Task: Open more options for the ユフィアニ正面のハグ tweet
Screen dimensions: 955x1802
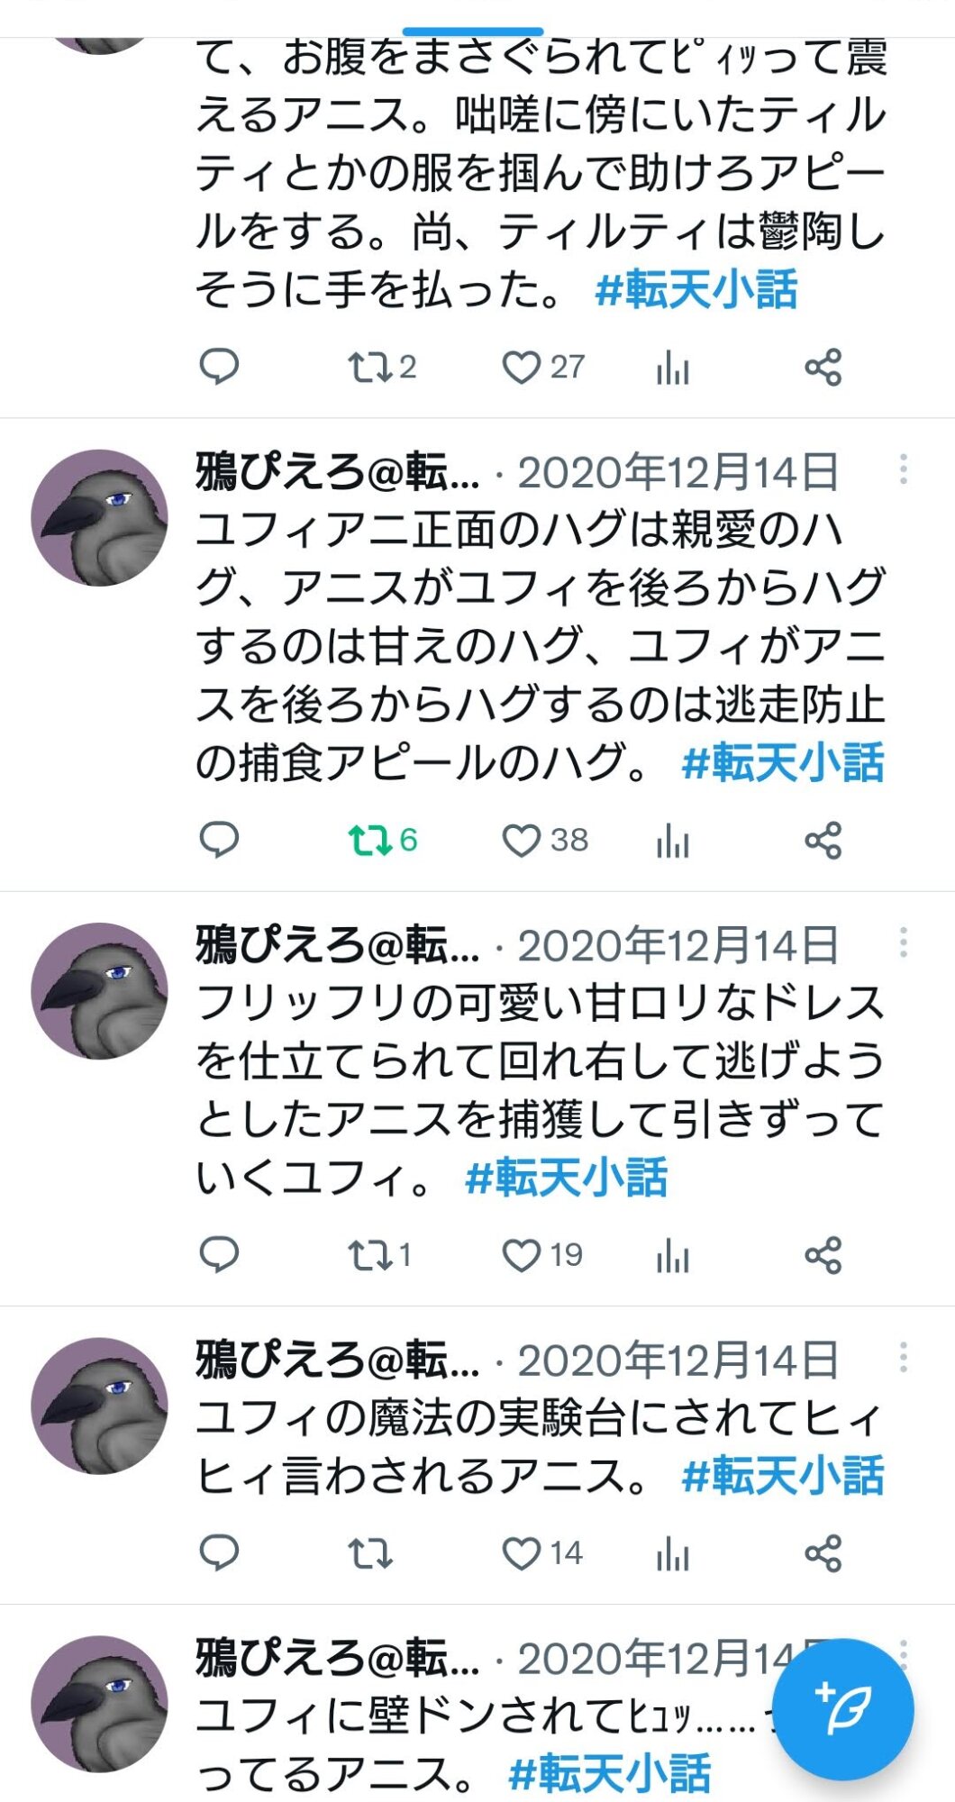Action: click(904, 469)
